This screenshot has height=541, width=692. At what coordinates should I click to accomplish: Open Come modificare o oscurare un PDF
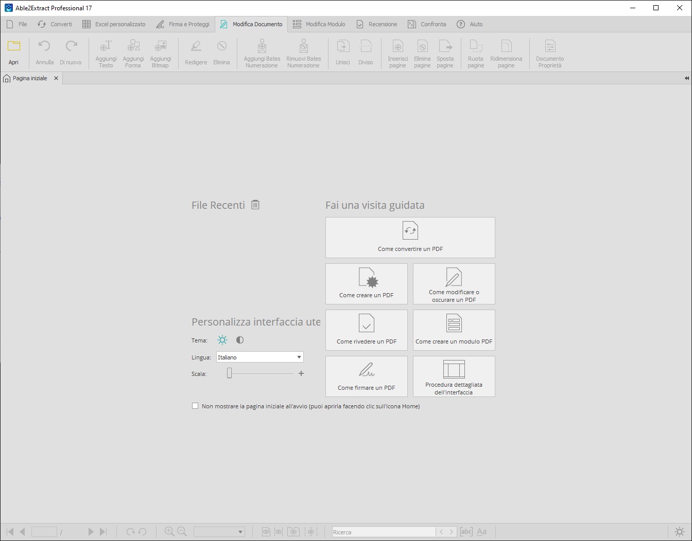[x=454, y=284]
